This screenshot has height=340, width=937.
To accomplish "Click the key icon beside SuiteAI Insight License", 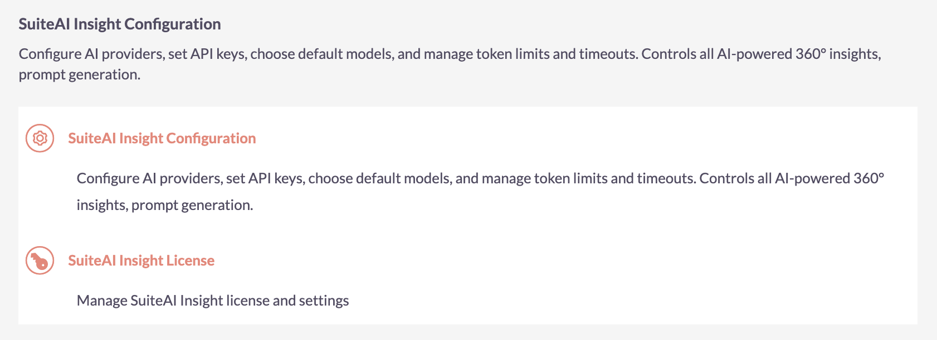I will click(38, 260).
